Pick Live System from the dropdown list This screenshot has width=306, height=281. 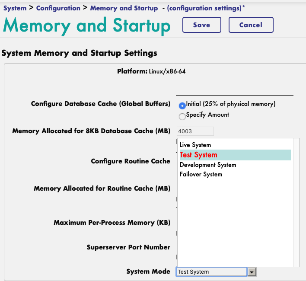click(195, 145)
